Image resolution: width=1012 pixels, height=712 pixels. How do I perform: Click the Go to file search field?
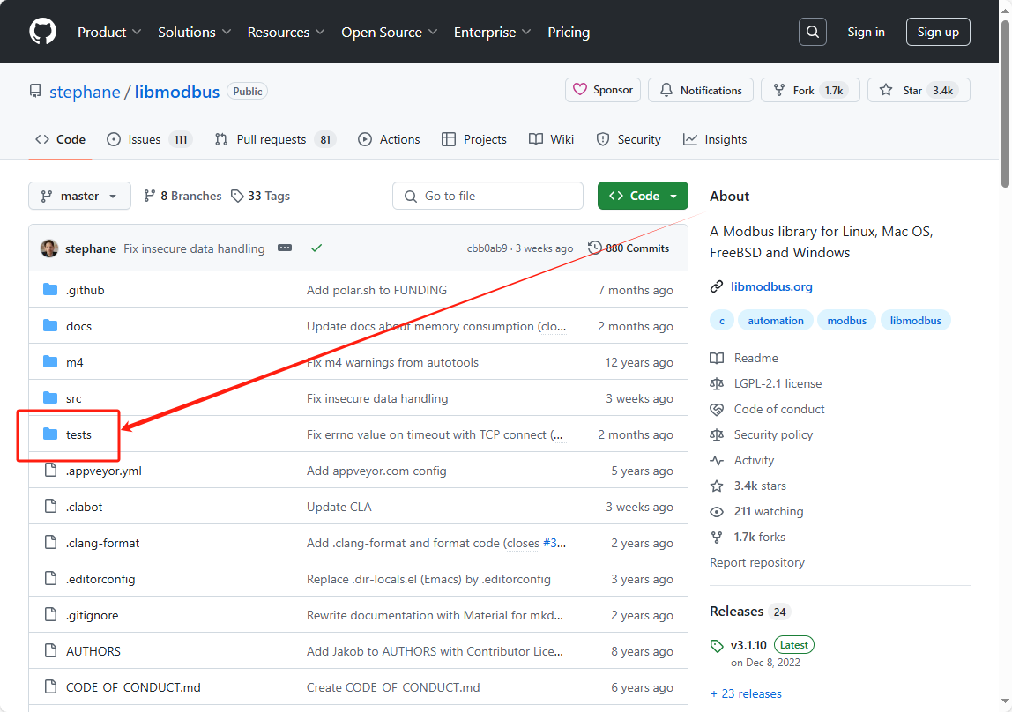click(487, 196)
